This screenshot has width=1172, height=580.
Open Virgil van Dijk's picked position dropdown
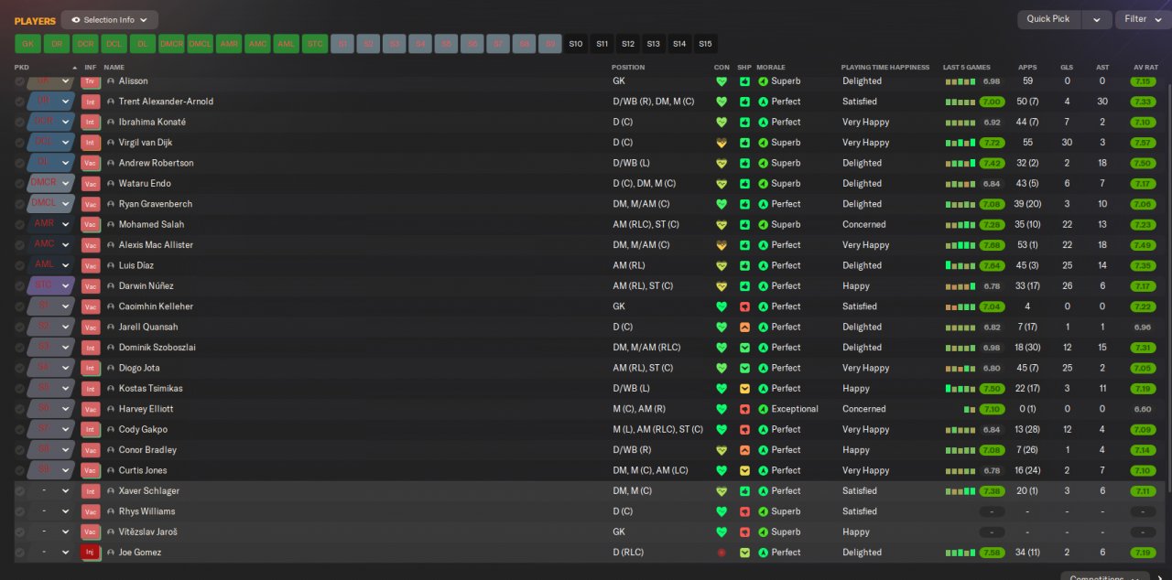click(x=50, y=143)
